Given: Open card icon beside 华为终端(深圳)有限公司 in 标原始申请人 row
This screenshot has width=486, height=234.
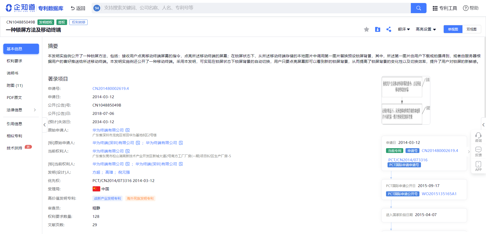Looking at the screenshot, I should point(138,143).
